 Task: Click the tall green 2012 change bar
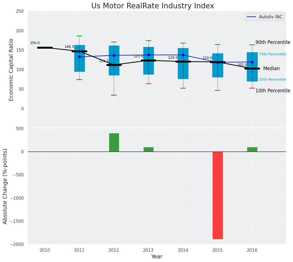(x=114, y=142)
